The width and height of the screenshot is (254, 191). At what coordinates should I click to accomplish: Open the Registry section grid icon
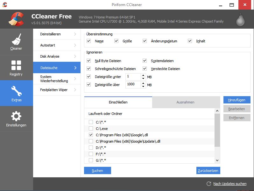(16, 65)
